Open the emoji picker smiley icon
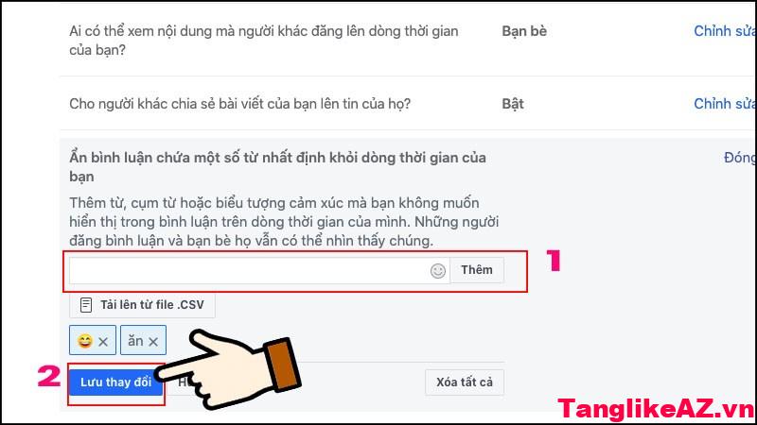Viewport: 757px width, 425px height. pos(438,271)
